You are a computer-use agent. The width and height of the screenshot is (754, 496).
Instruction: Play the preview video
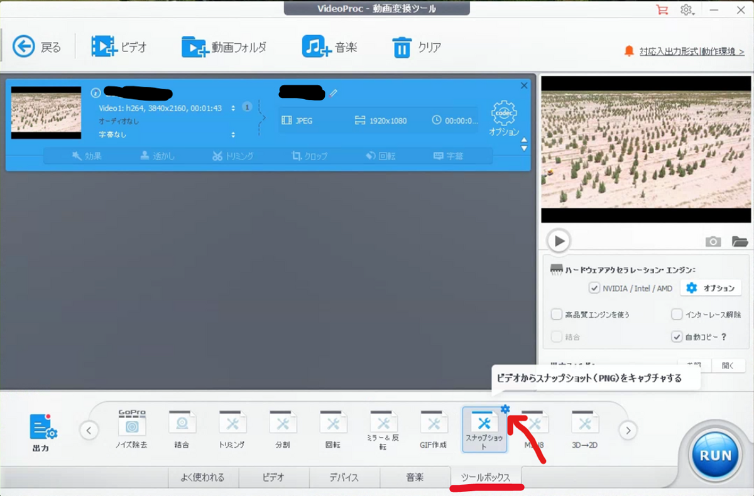click(x=558, y=240)
